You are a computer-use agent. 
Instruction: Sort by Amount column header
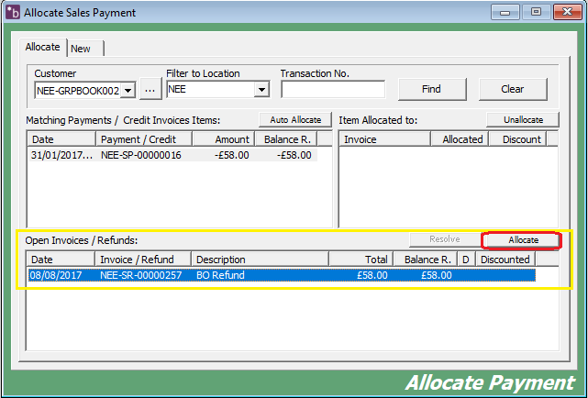(x=224, y=139)
